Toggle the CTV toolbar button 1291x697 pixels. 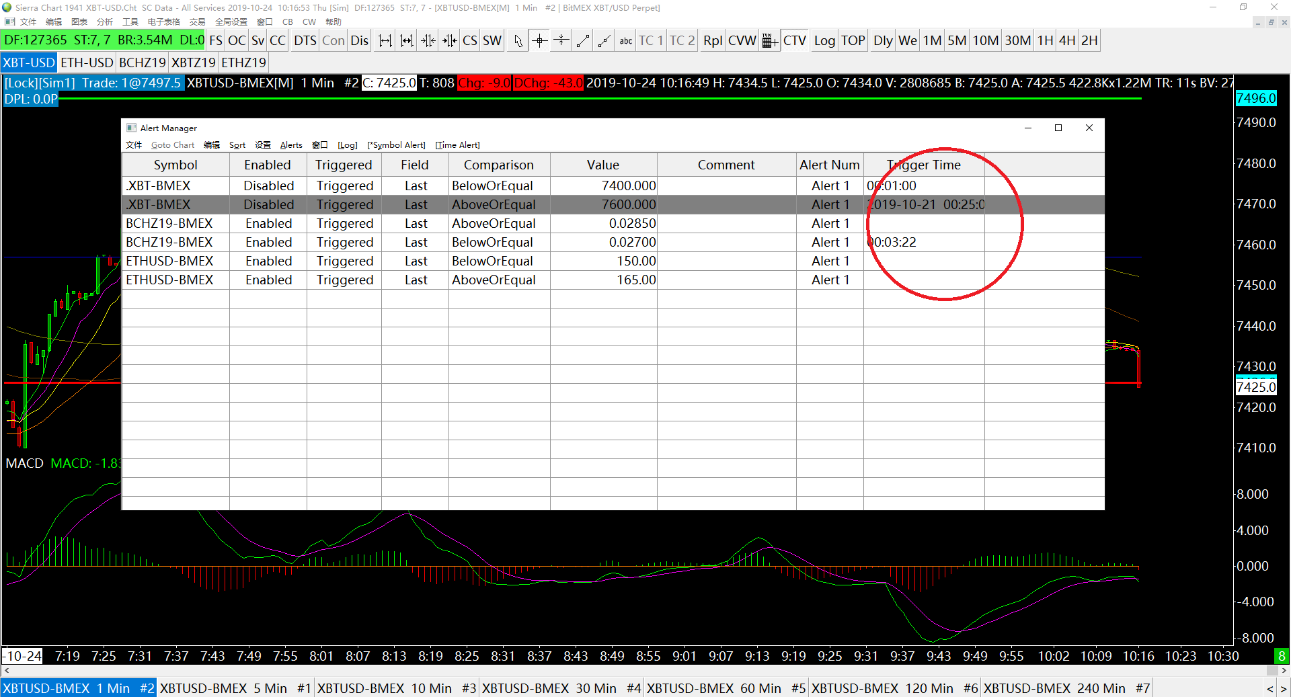pyautogui.click(x=795, y=41)
